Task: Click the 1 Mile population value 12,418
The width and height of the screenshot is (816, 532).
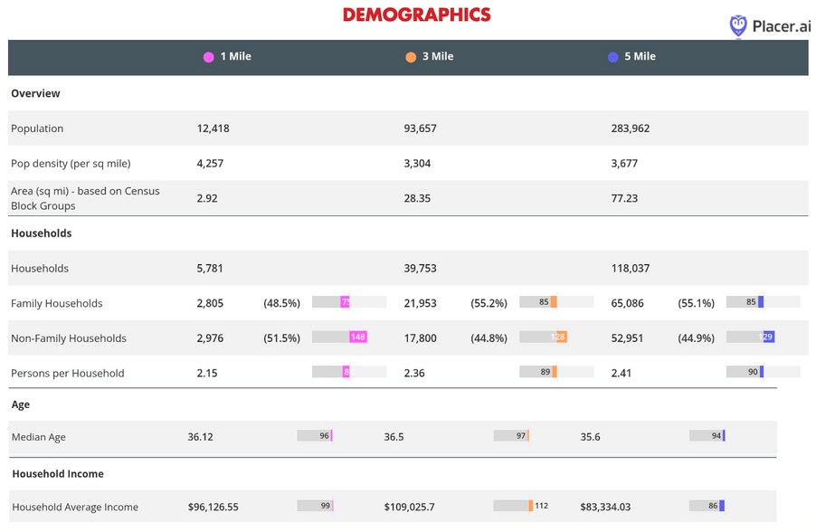Action: pyautogui.click(x=213, y=128)
